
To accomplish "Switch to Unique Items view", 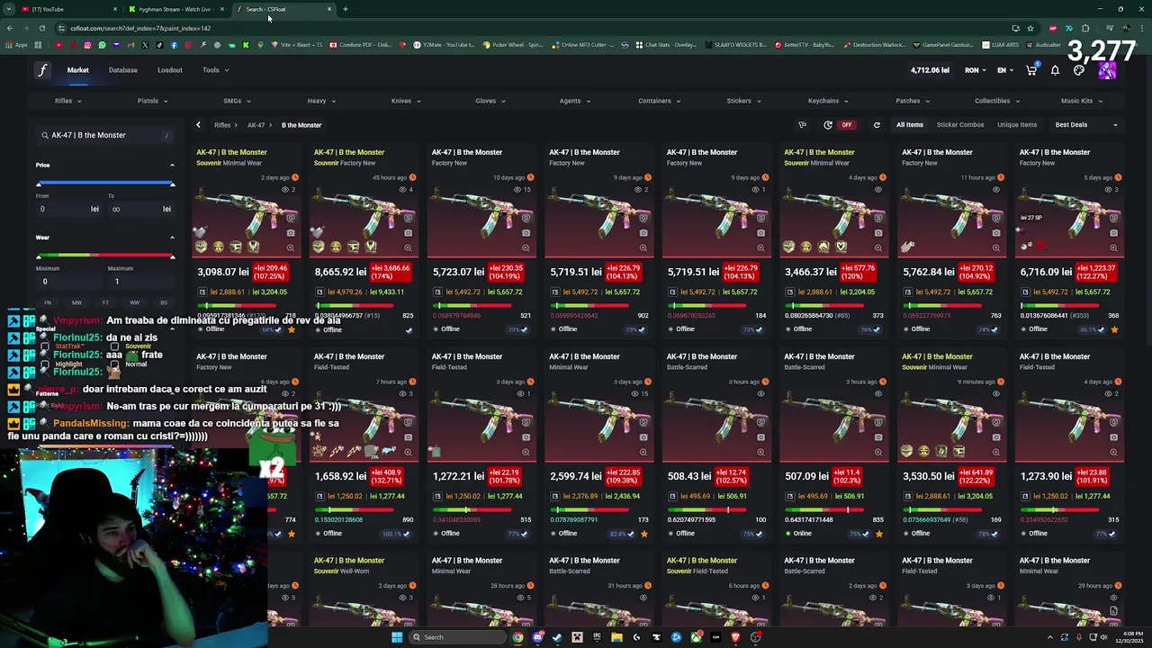I will coord(1017,125).
